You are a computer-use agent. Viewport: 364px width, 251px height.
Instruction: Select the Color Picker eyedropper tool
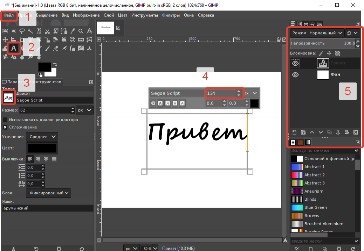pos(73,31)
